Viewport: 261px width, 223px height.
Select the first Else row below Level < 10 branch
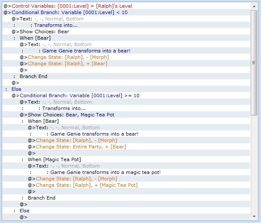click(x=127, y=89)
